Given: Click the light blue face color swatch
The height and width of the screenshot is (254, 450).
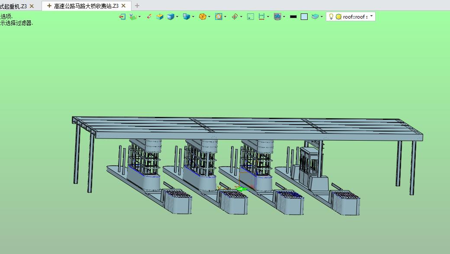Looking at the screenshot, I should 304,17.
